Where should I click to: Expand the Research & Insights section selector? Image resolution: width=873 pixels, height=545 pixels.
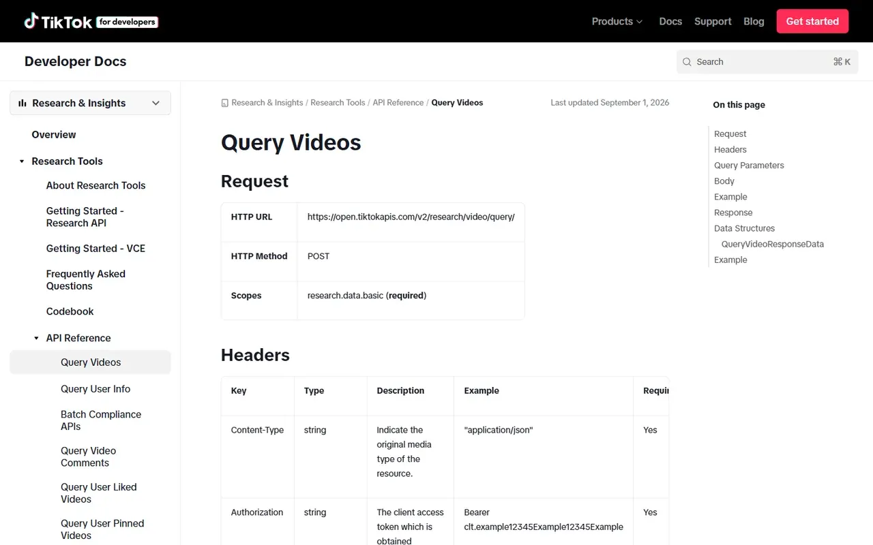pyautogui.click(x=90, y=103)
